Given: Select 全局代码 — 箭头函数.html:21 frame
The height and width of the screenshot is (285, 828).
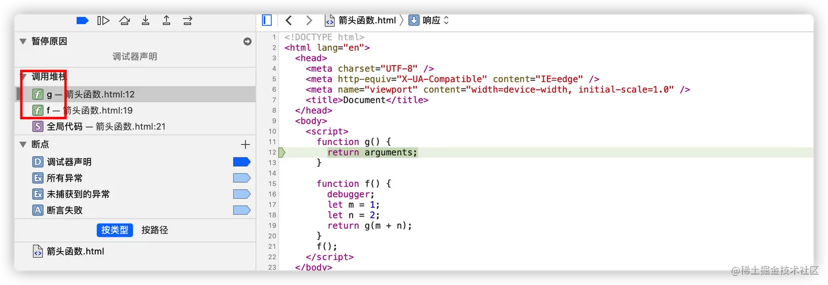Looking at the screenshot, I should tap(135, 126).
